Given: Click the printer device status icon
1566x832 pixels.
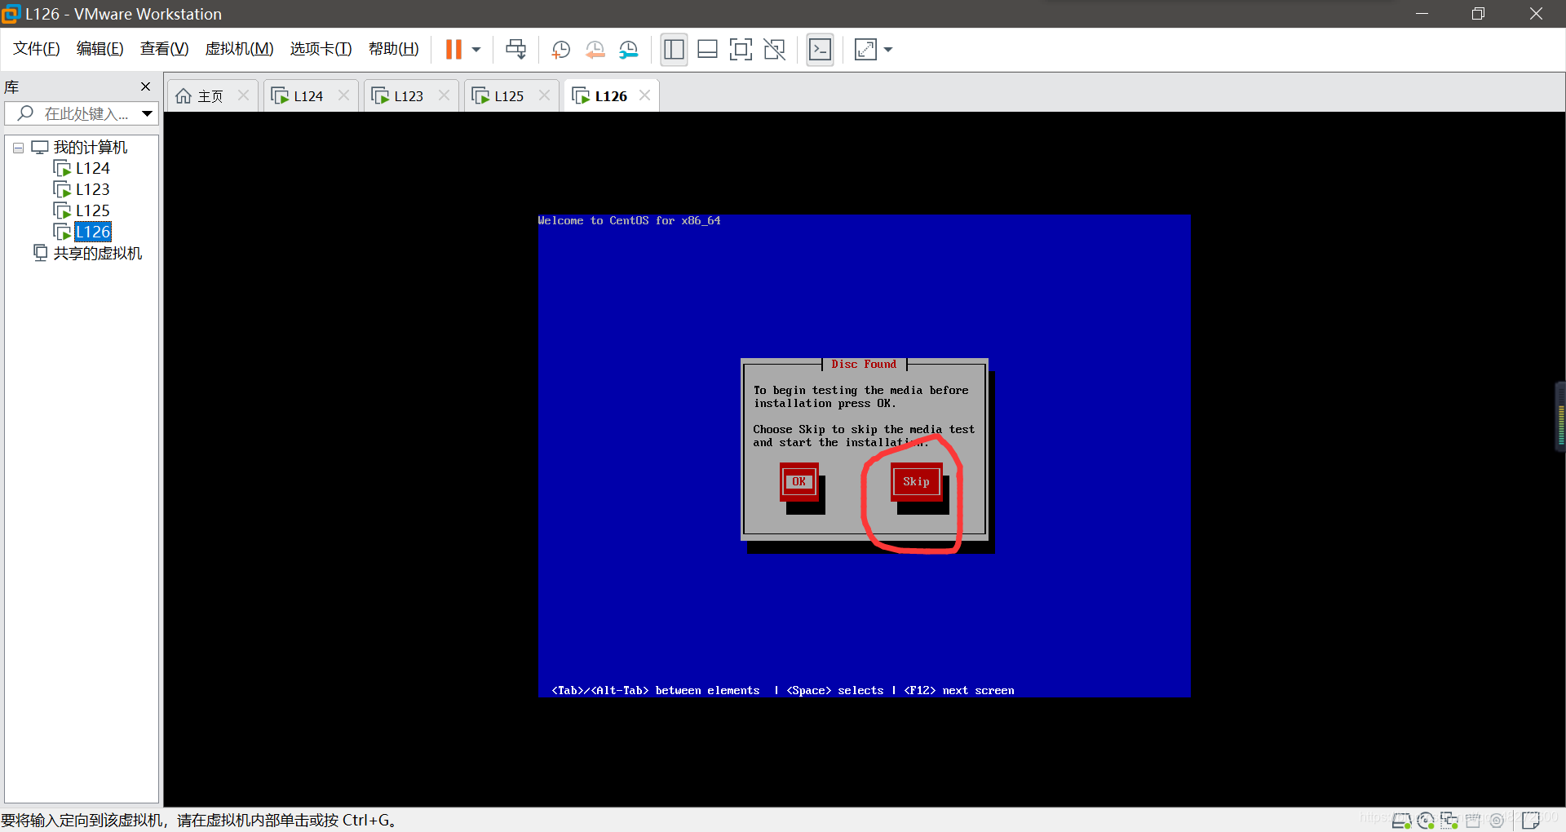Looking at the screenshot, I should [1473, 821].
